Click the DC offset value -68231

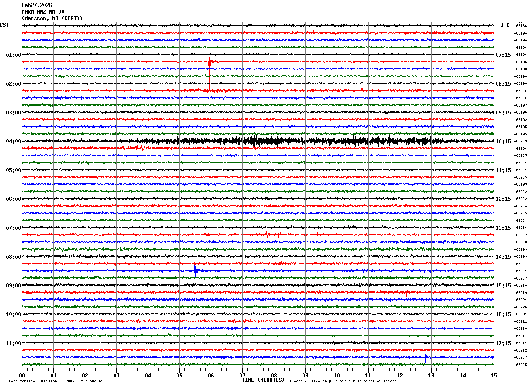(521, 314)
